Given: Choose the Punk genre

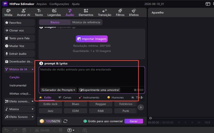Looking at the screenshot, I should click(x=126, y=111).
